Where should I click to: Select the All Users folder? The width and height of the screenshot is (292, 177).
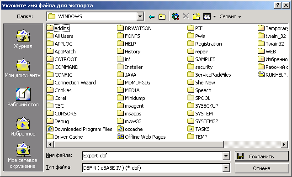[60, 36]
